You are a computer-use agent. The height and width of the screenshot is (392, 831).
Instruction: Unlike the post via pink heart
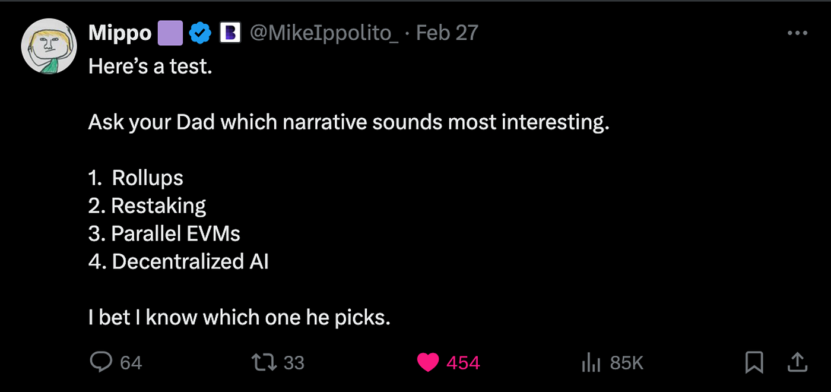point(427,362)
